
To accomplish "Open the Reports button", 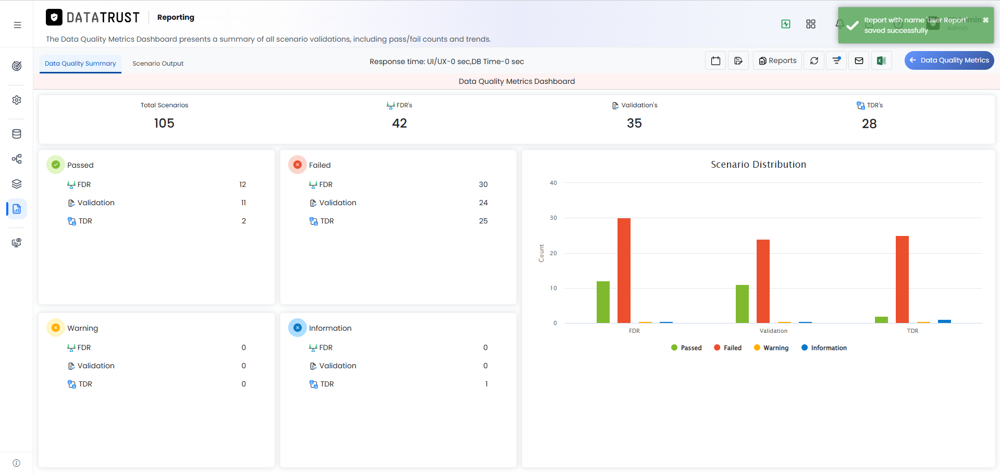I will [777, 60].
